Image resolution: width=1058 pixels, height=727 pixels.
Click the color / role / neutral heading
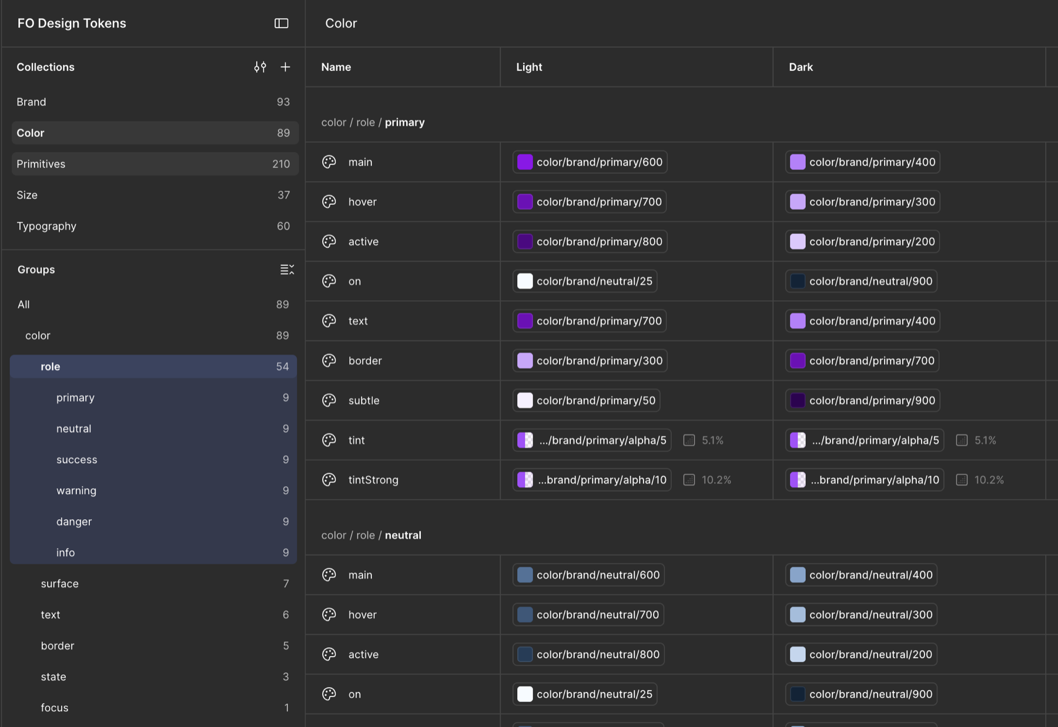[x=371, y=536]
